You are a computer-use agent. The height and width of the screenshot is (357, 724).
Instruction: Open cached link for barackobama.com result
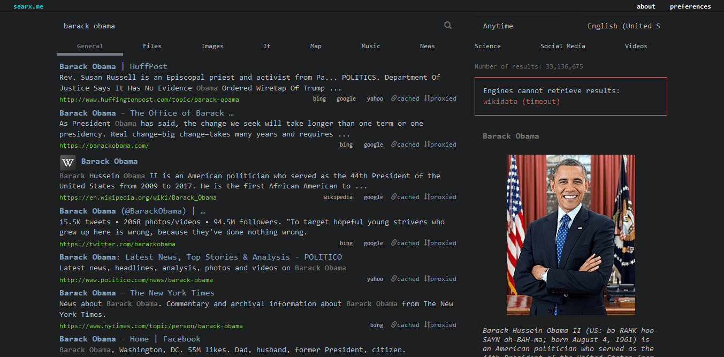pos(405,145)
